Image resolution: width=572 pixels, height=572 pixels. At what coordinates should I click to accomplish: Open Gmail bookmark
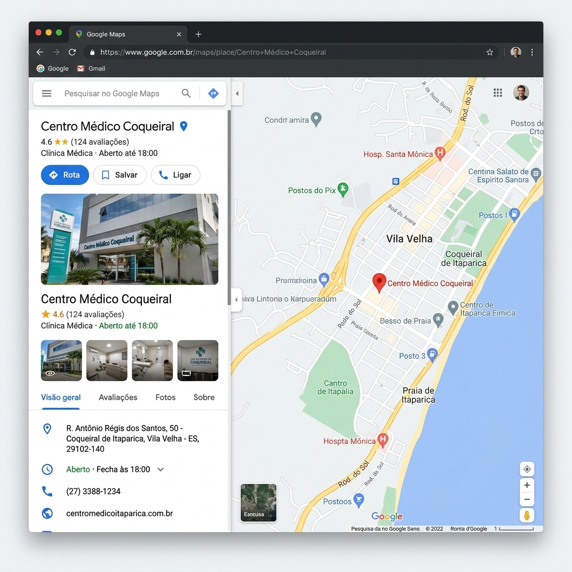coord(91,68)
